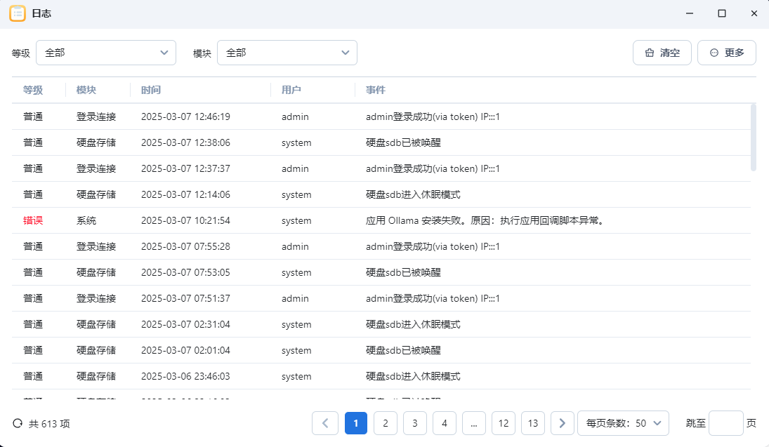Minimize the 日志 window
The image size is (769, 447).
[690, 13]
